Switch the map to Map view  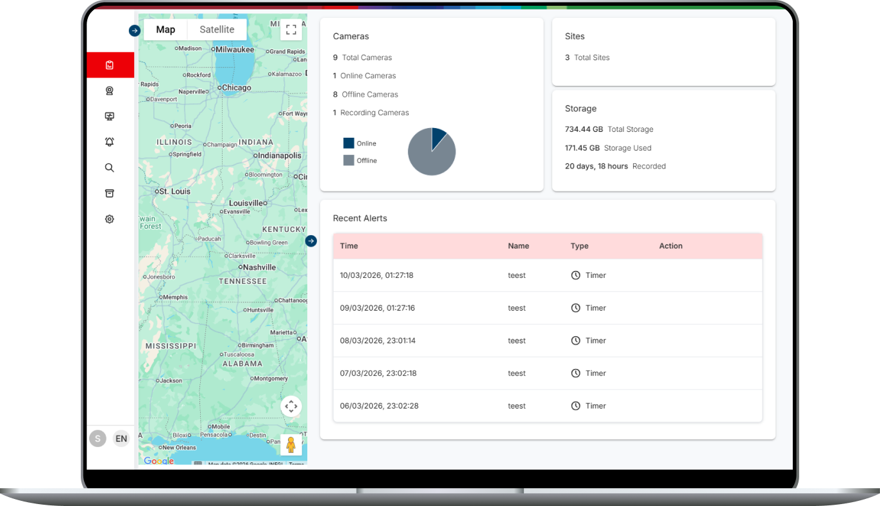165,29
